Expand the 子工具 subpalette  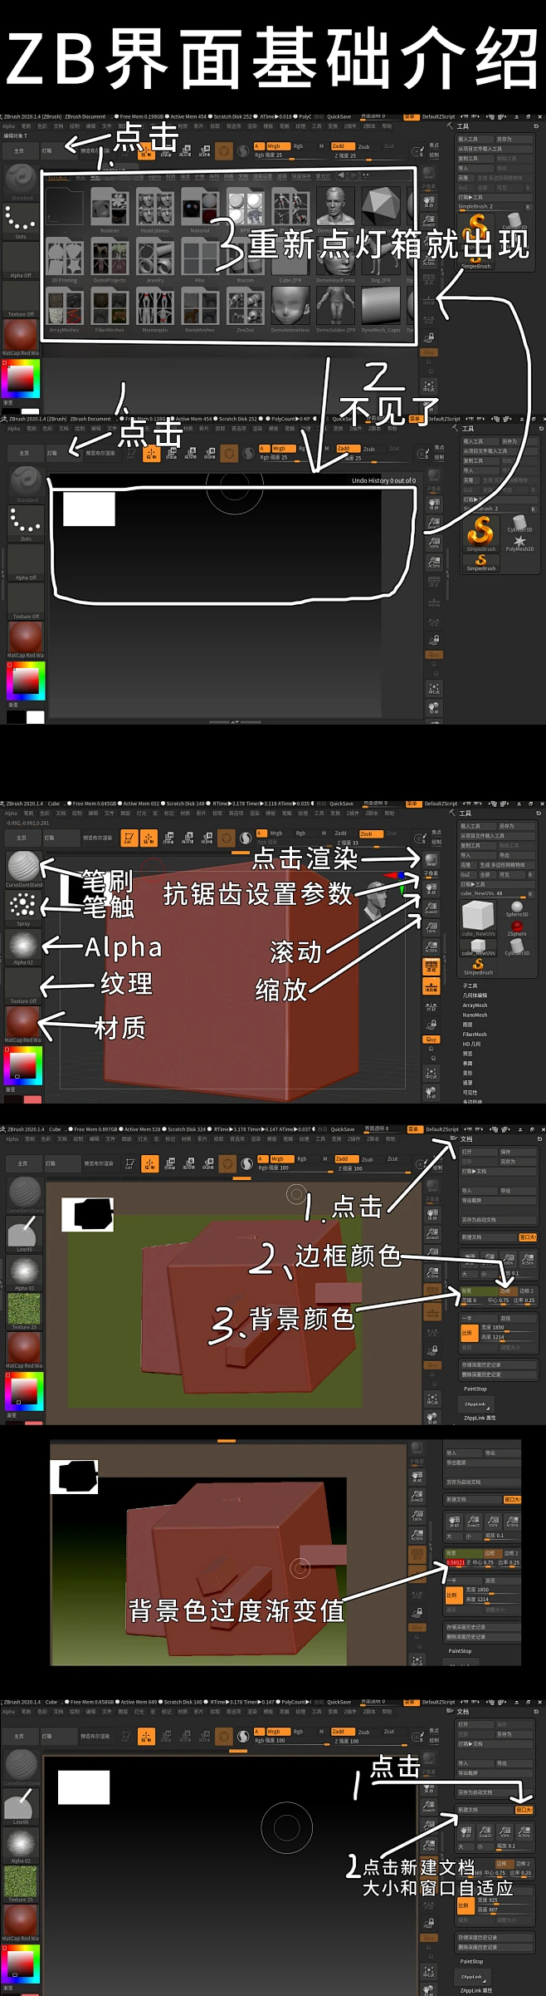(470, 986)
